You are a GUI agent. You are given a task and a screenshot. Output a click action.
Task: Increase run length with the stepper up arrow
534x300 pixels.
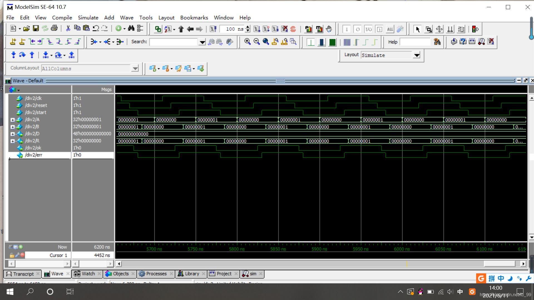pyautogui.click(x=248, y=27)
